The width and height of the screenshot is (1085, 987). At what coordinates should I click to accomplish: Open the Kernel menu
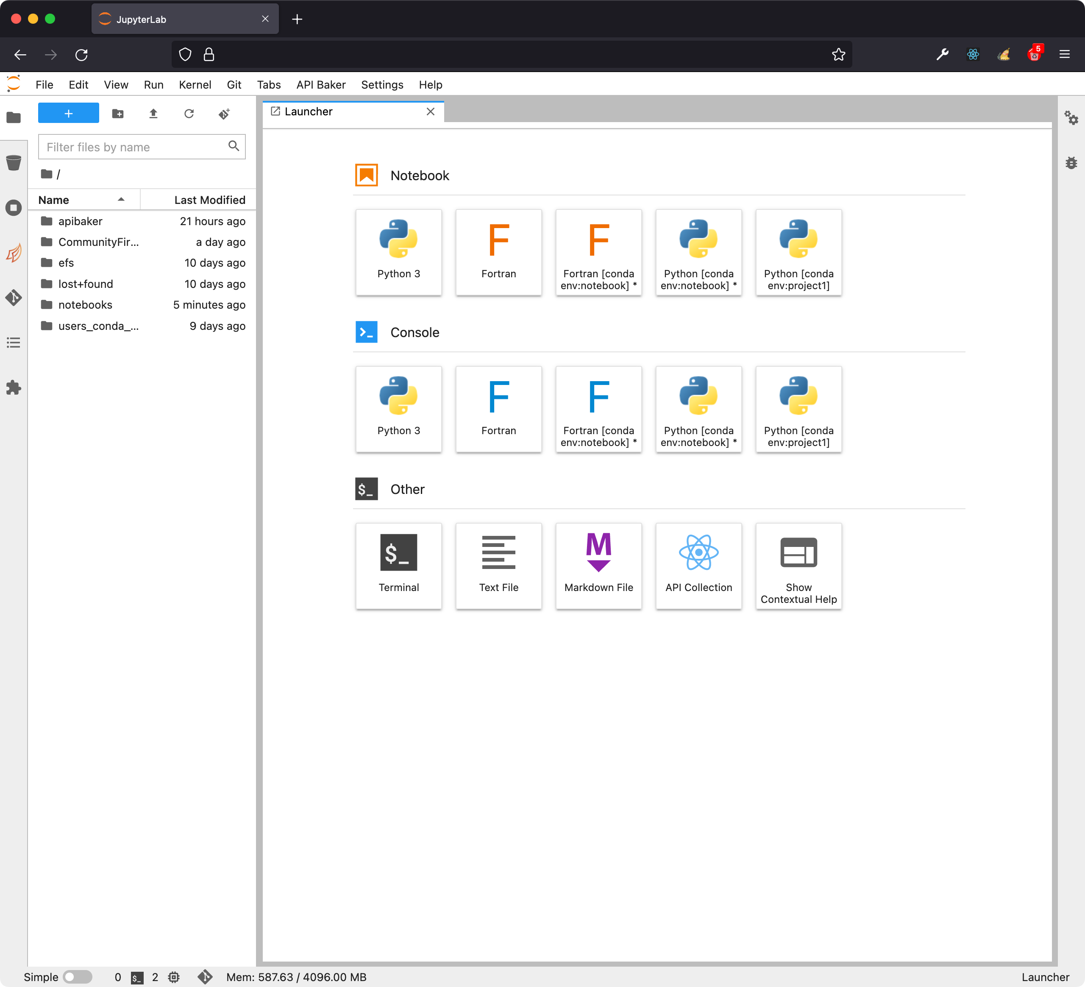pyautogui.click(x=195, y=84)
